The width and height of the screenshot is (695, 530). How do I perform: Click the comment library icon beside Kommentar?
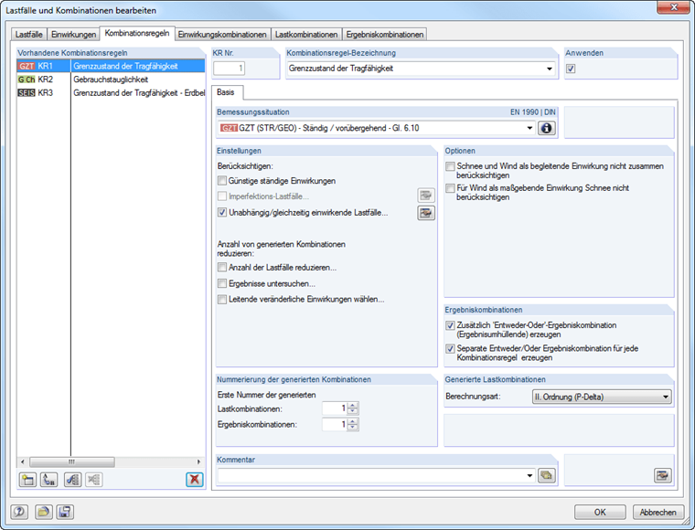(x=547, y=475)
